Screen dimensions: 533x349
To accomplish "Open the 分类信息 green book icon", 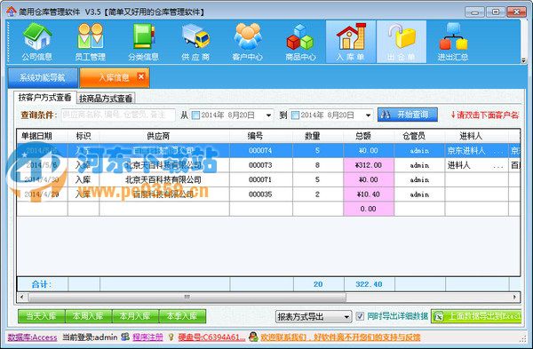I will pos(143,42).
